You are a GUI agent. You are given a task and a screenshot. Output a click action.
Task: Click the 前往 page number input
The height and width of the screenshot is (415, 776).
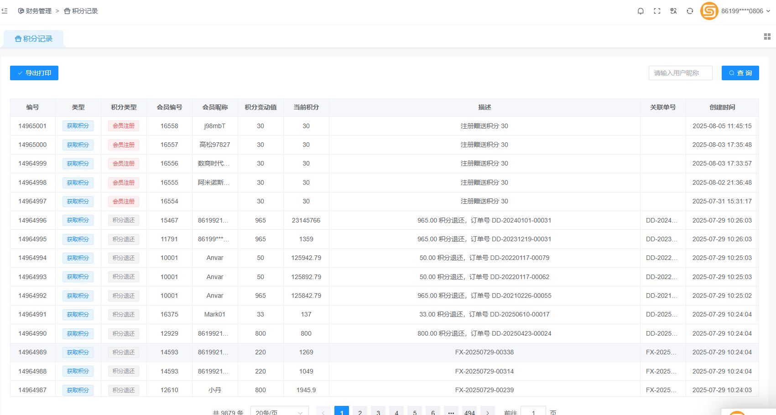pos(533,411)
